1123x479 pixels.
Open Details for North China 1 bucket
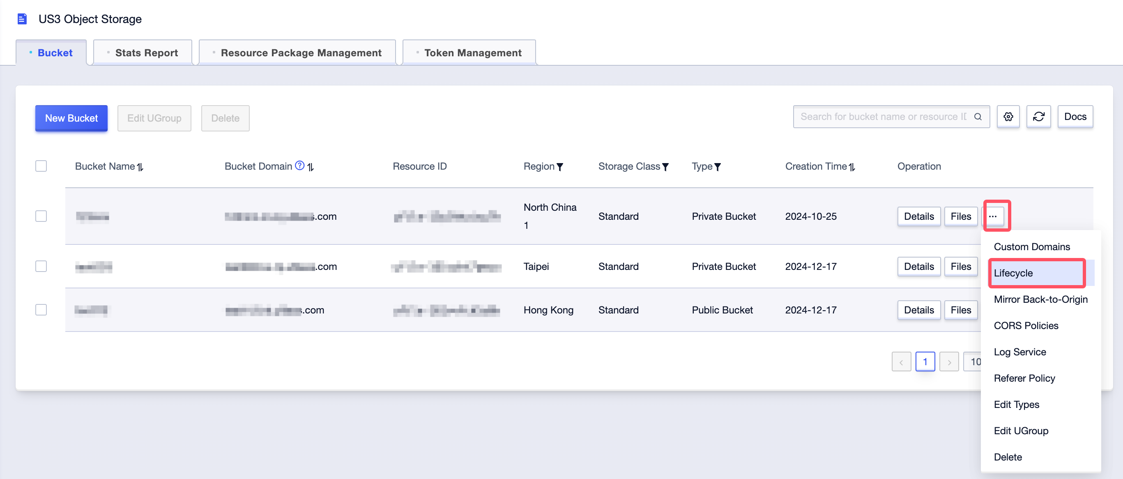(919, 216)
